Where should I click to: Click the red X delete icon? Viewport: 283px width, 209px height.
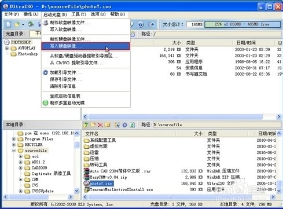click(100, 125)
